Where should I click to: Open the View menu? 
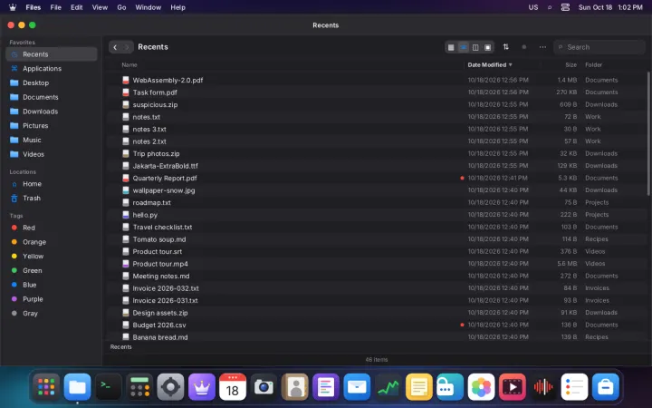click(x=100, y=7)
